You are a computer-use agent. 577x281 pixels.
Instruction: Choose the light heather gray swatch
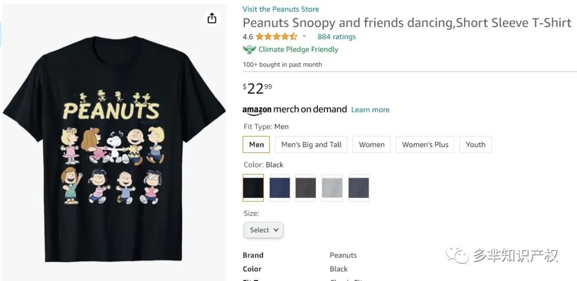(x=332, y=188)
